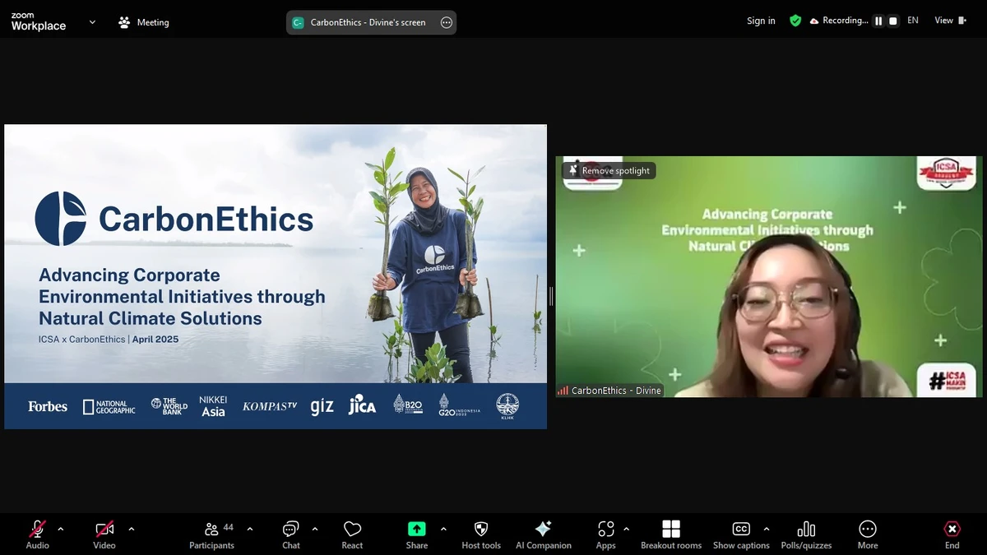The height and width of the screenshot is (555, 987).
Task: Pause the recording
Action: pos(878,21)
